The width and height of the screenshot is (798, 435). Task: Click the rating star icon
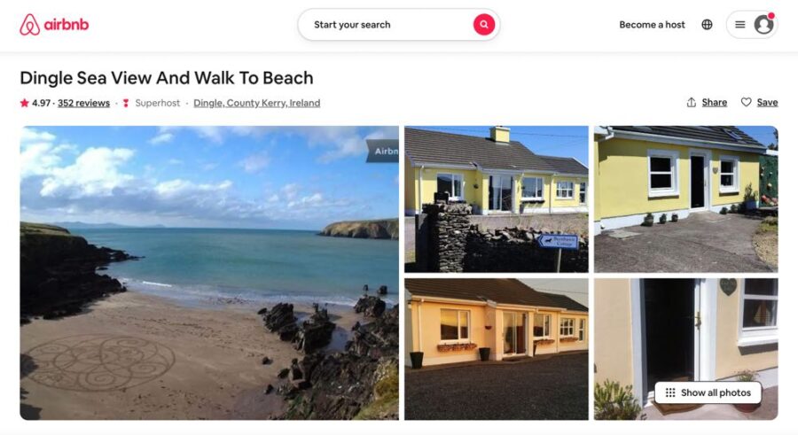click(25, 103)
